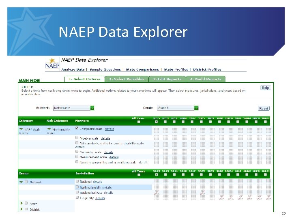Open details link for National private
This screenshot has height=219, width=292.
(x=108, y=193)
